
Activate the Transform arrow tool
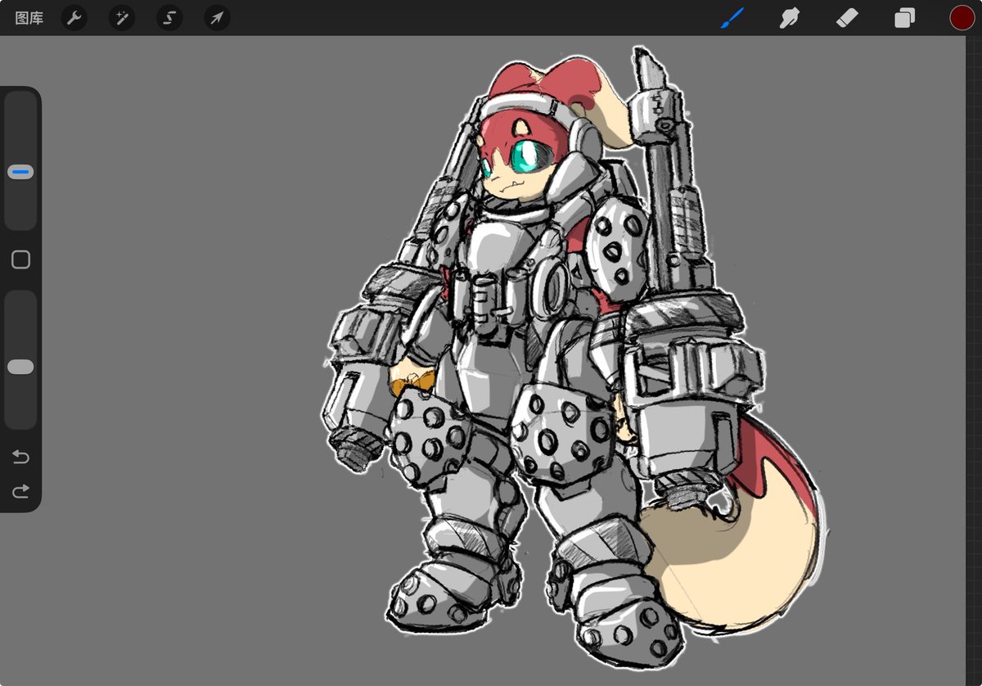pos(217,18)
